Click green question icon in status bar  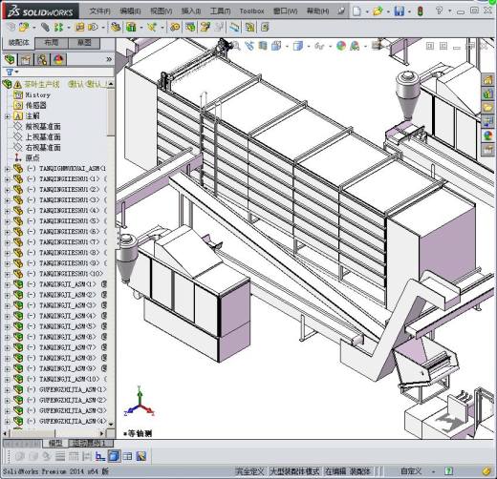pos(448,470)
